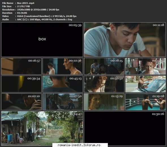The height and width of the screenshot is (147, 167).
Task: Click the 00:39:34 dark frame thumbnail
Action: [21, 84]
